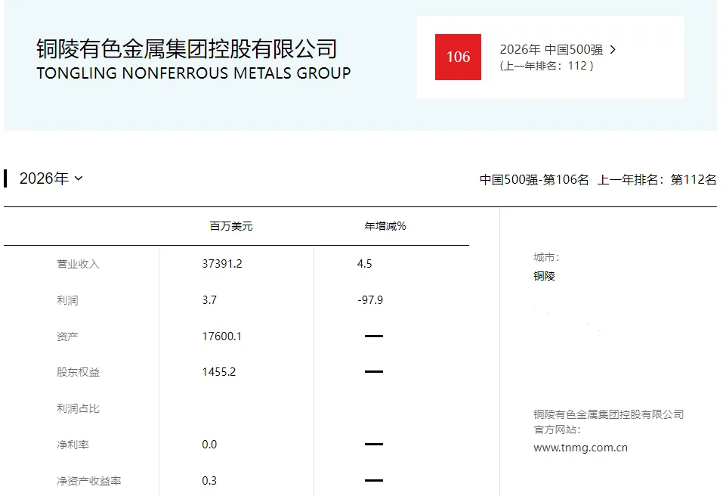Click the 营业收入 row label

click(78, 264)
